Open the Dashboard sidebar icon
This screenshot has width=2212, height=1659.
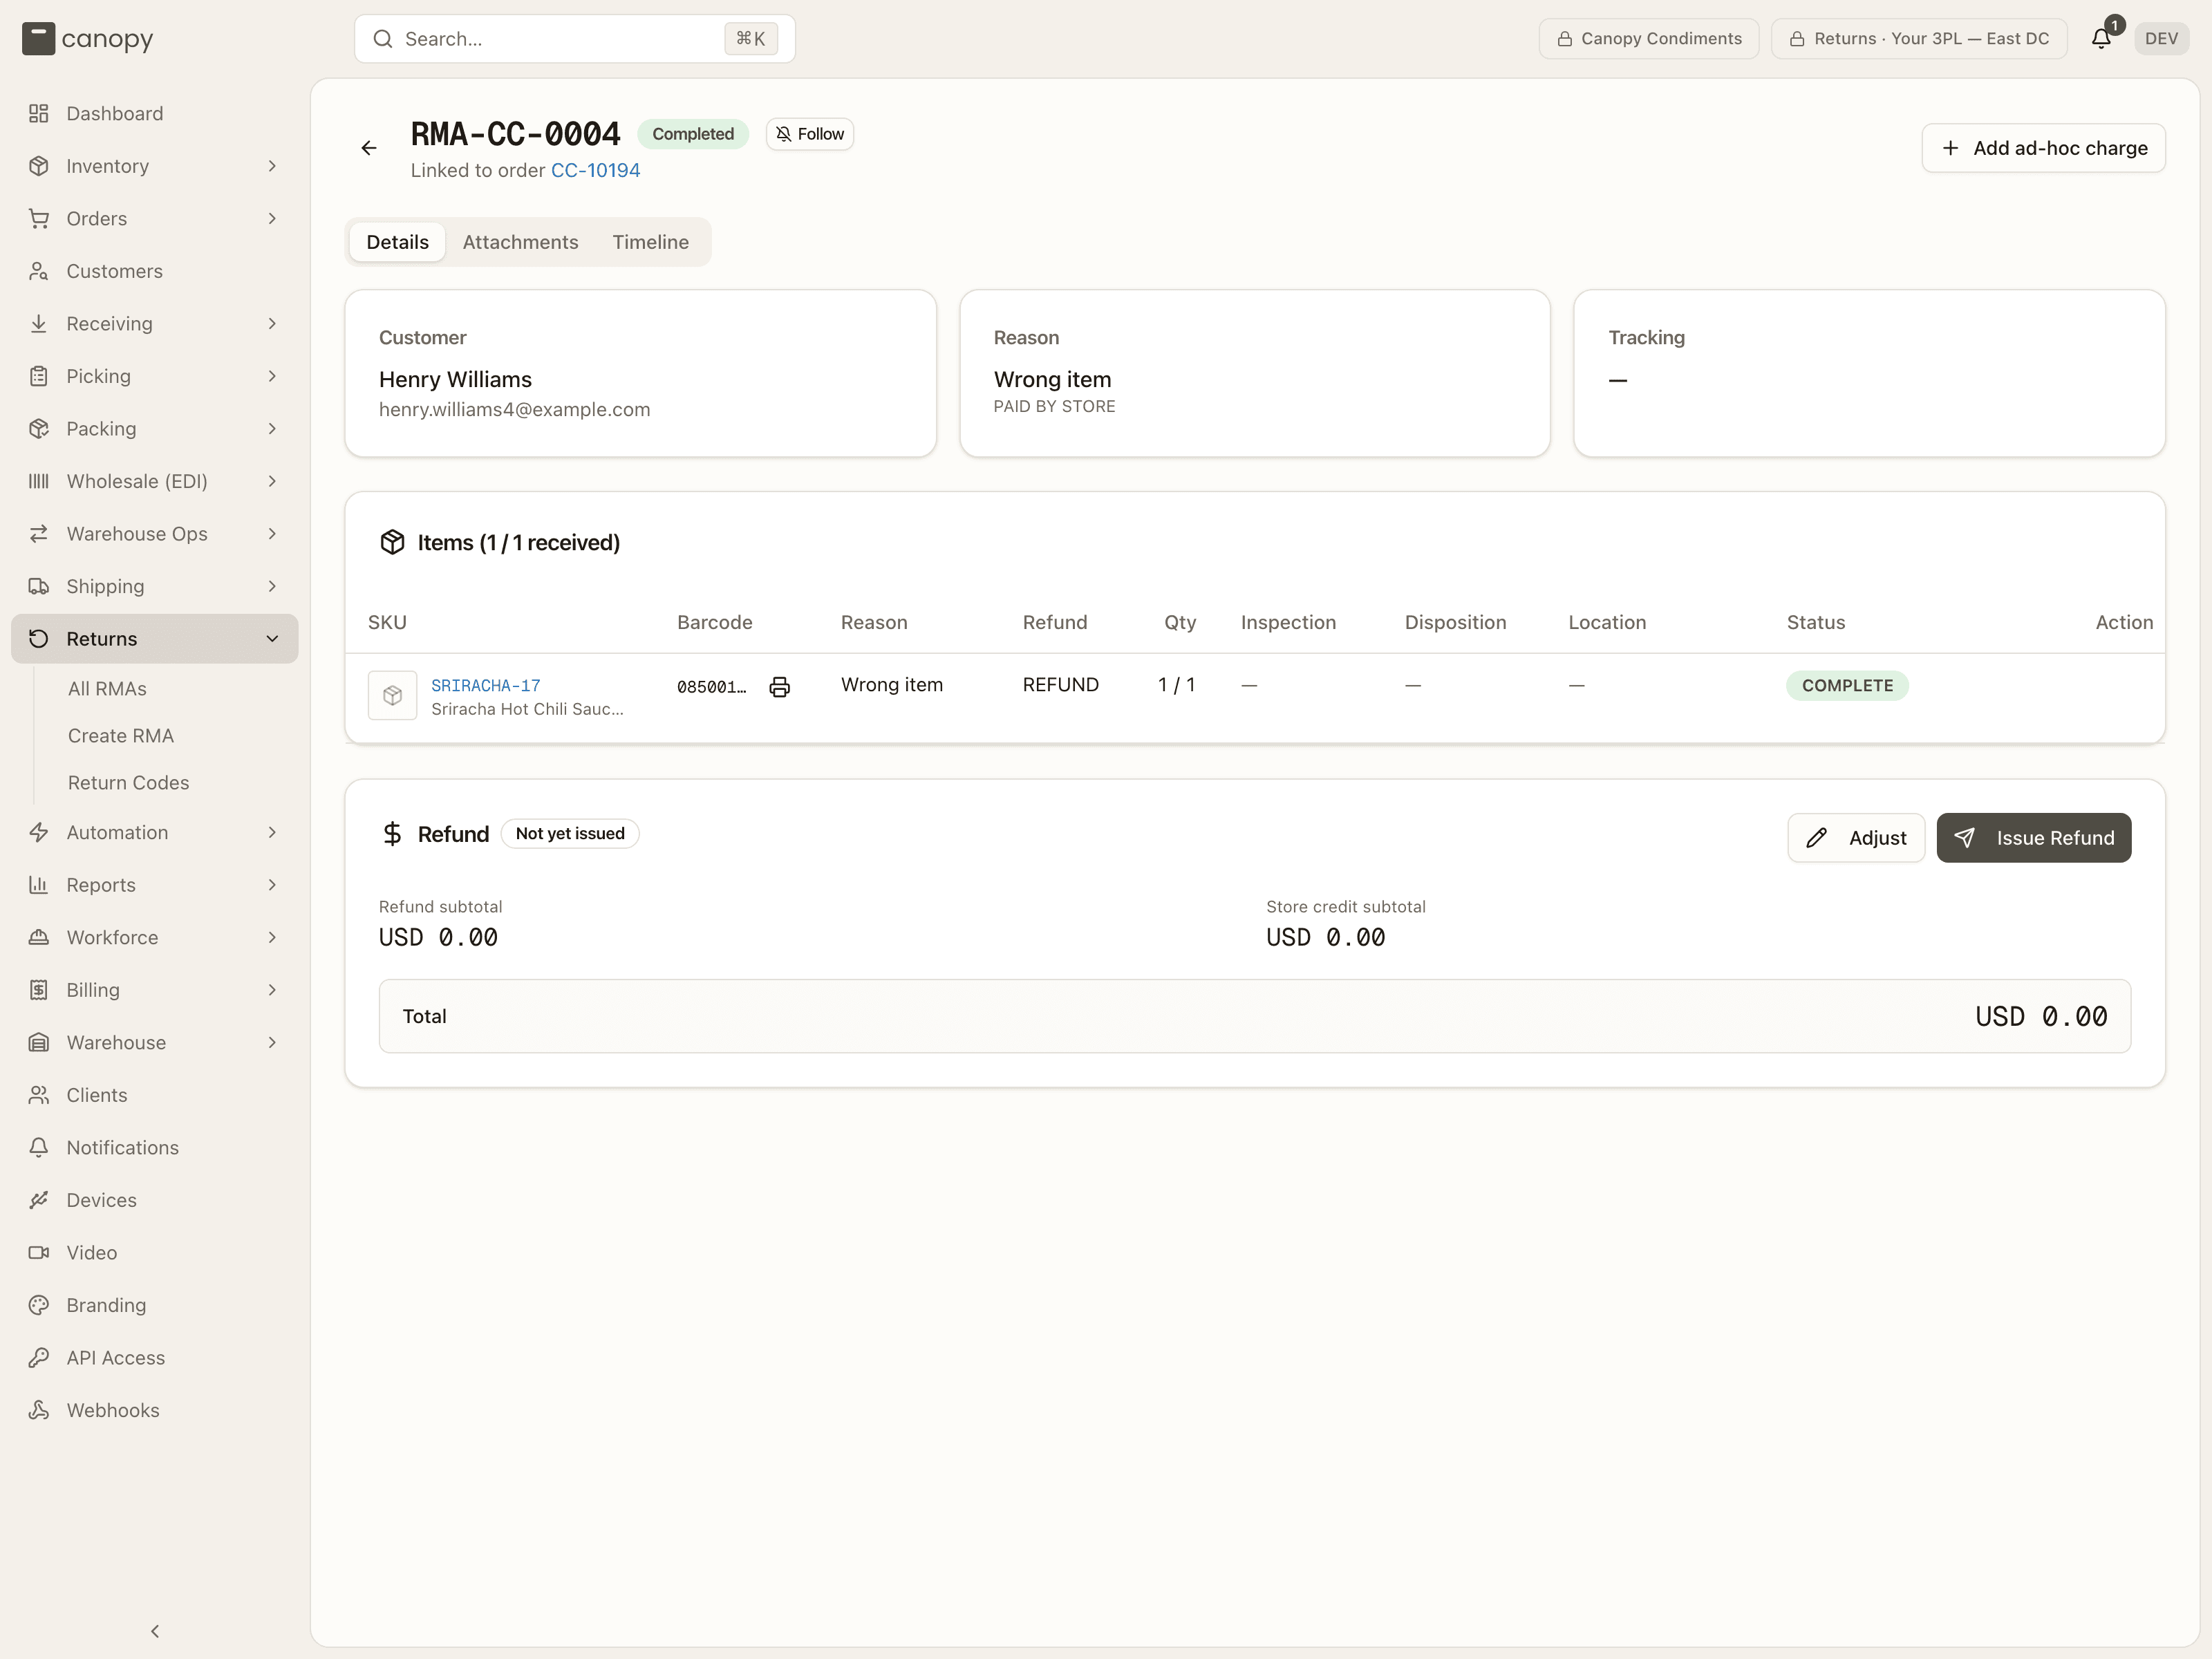(39, 113)
